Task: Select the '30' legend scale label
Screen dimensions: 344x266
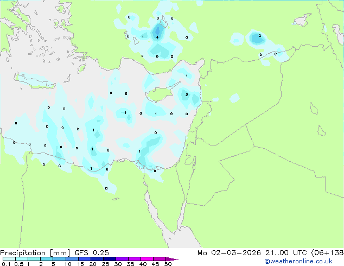Action: 118,264
